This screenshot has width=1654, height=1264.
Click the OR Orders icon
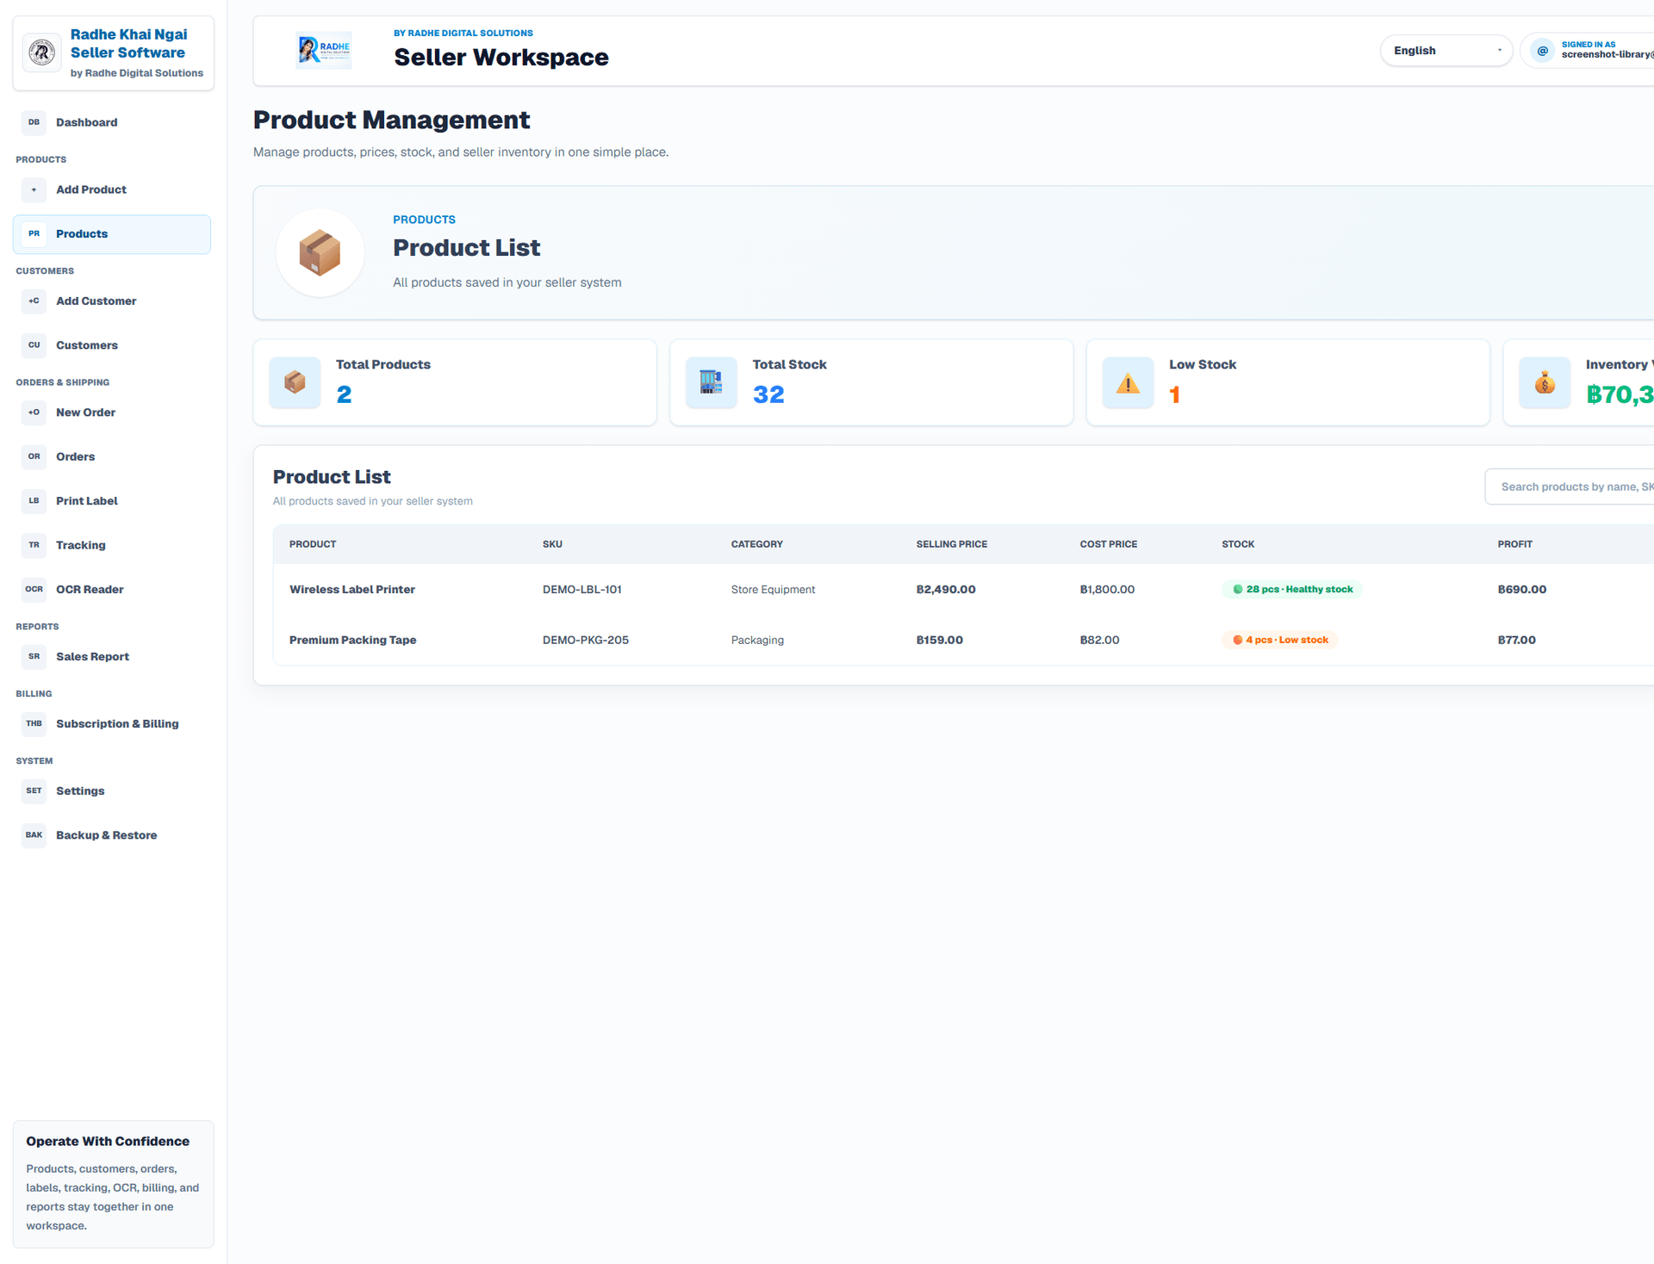[x=34, y=456]
